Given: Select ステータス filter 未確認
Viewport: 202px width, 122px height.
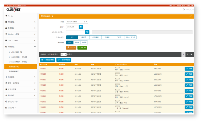Looking at the screenshot, I should click(x=107, y=37).
